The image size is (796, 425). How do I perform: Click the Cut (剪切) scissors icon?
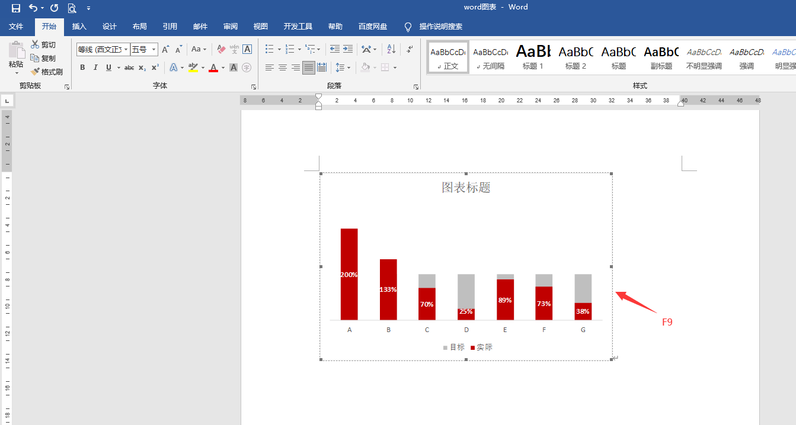[x=43, y=45]
